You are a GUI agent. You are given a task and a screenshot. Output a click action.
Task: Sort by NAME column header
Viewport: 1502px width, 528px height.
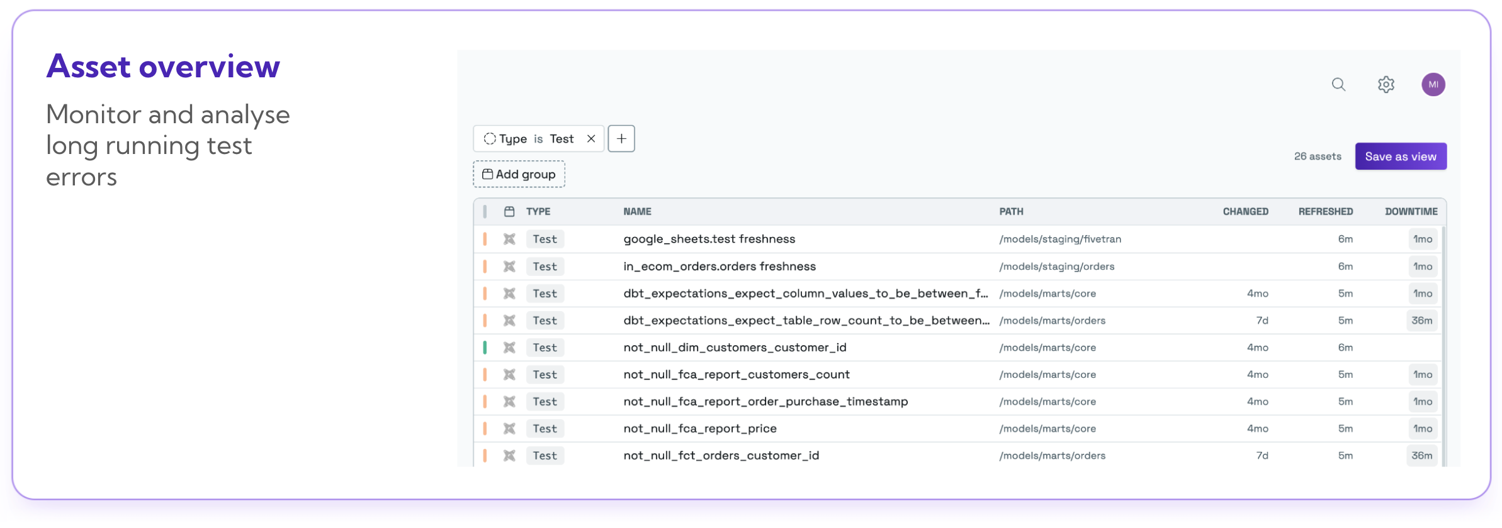[637, 212]
